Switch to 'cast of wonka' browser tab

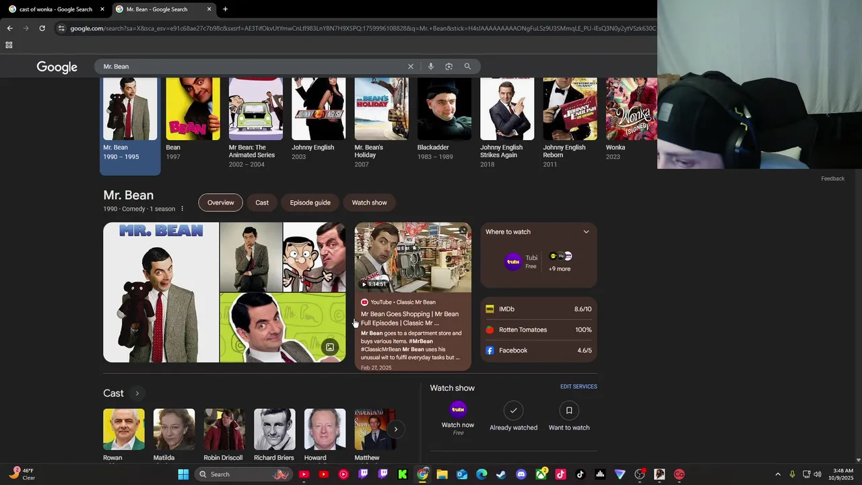point(57,9)
